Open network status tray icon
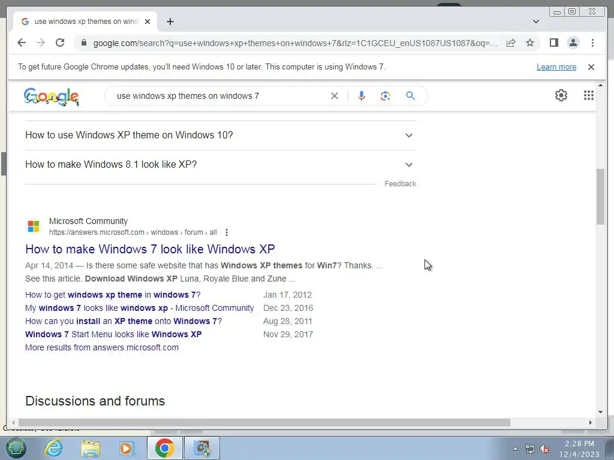The width and height of the screenshot is (614, 460). pyautogui.click(x=530, y=449)
